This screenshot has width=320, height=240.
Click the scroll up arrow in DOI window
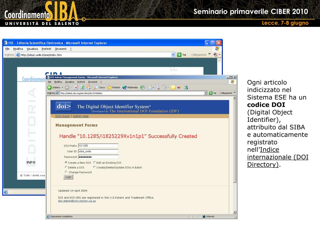point(235,98)
